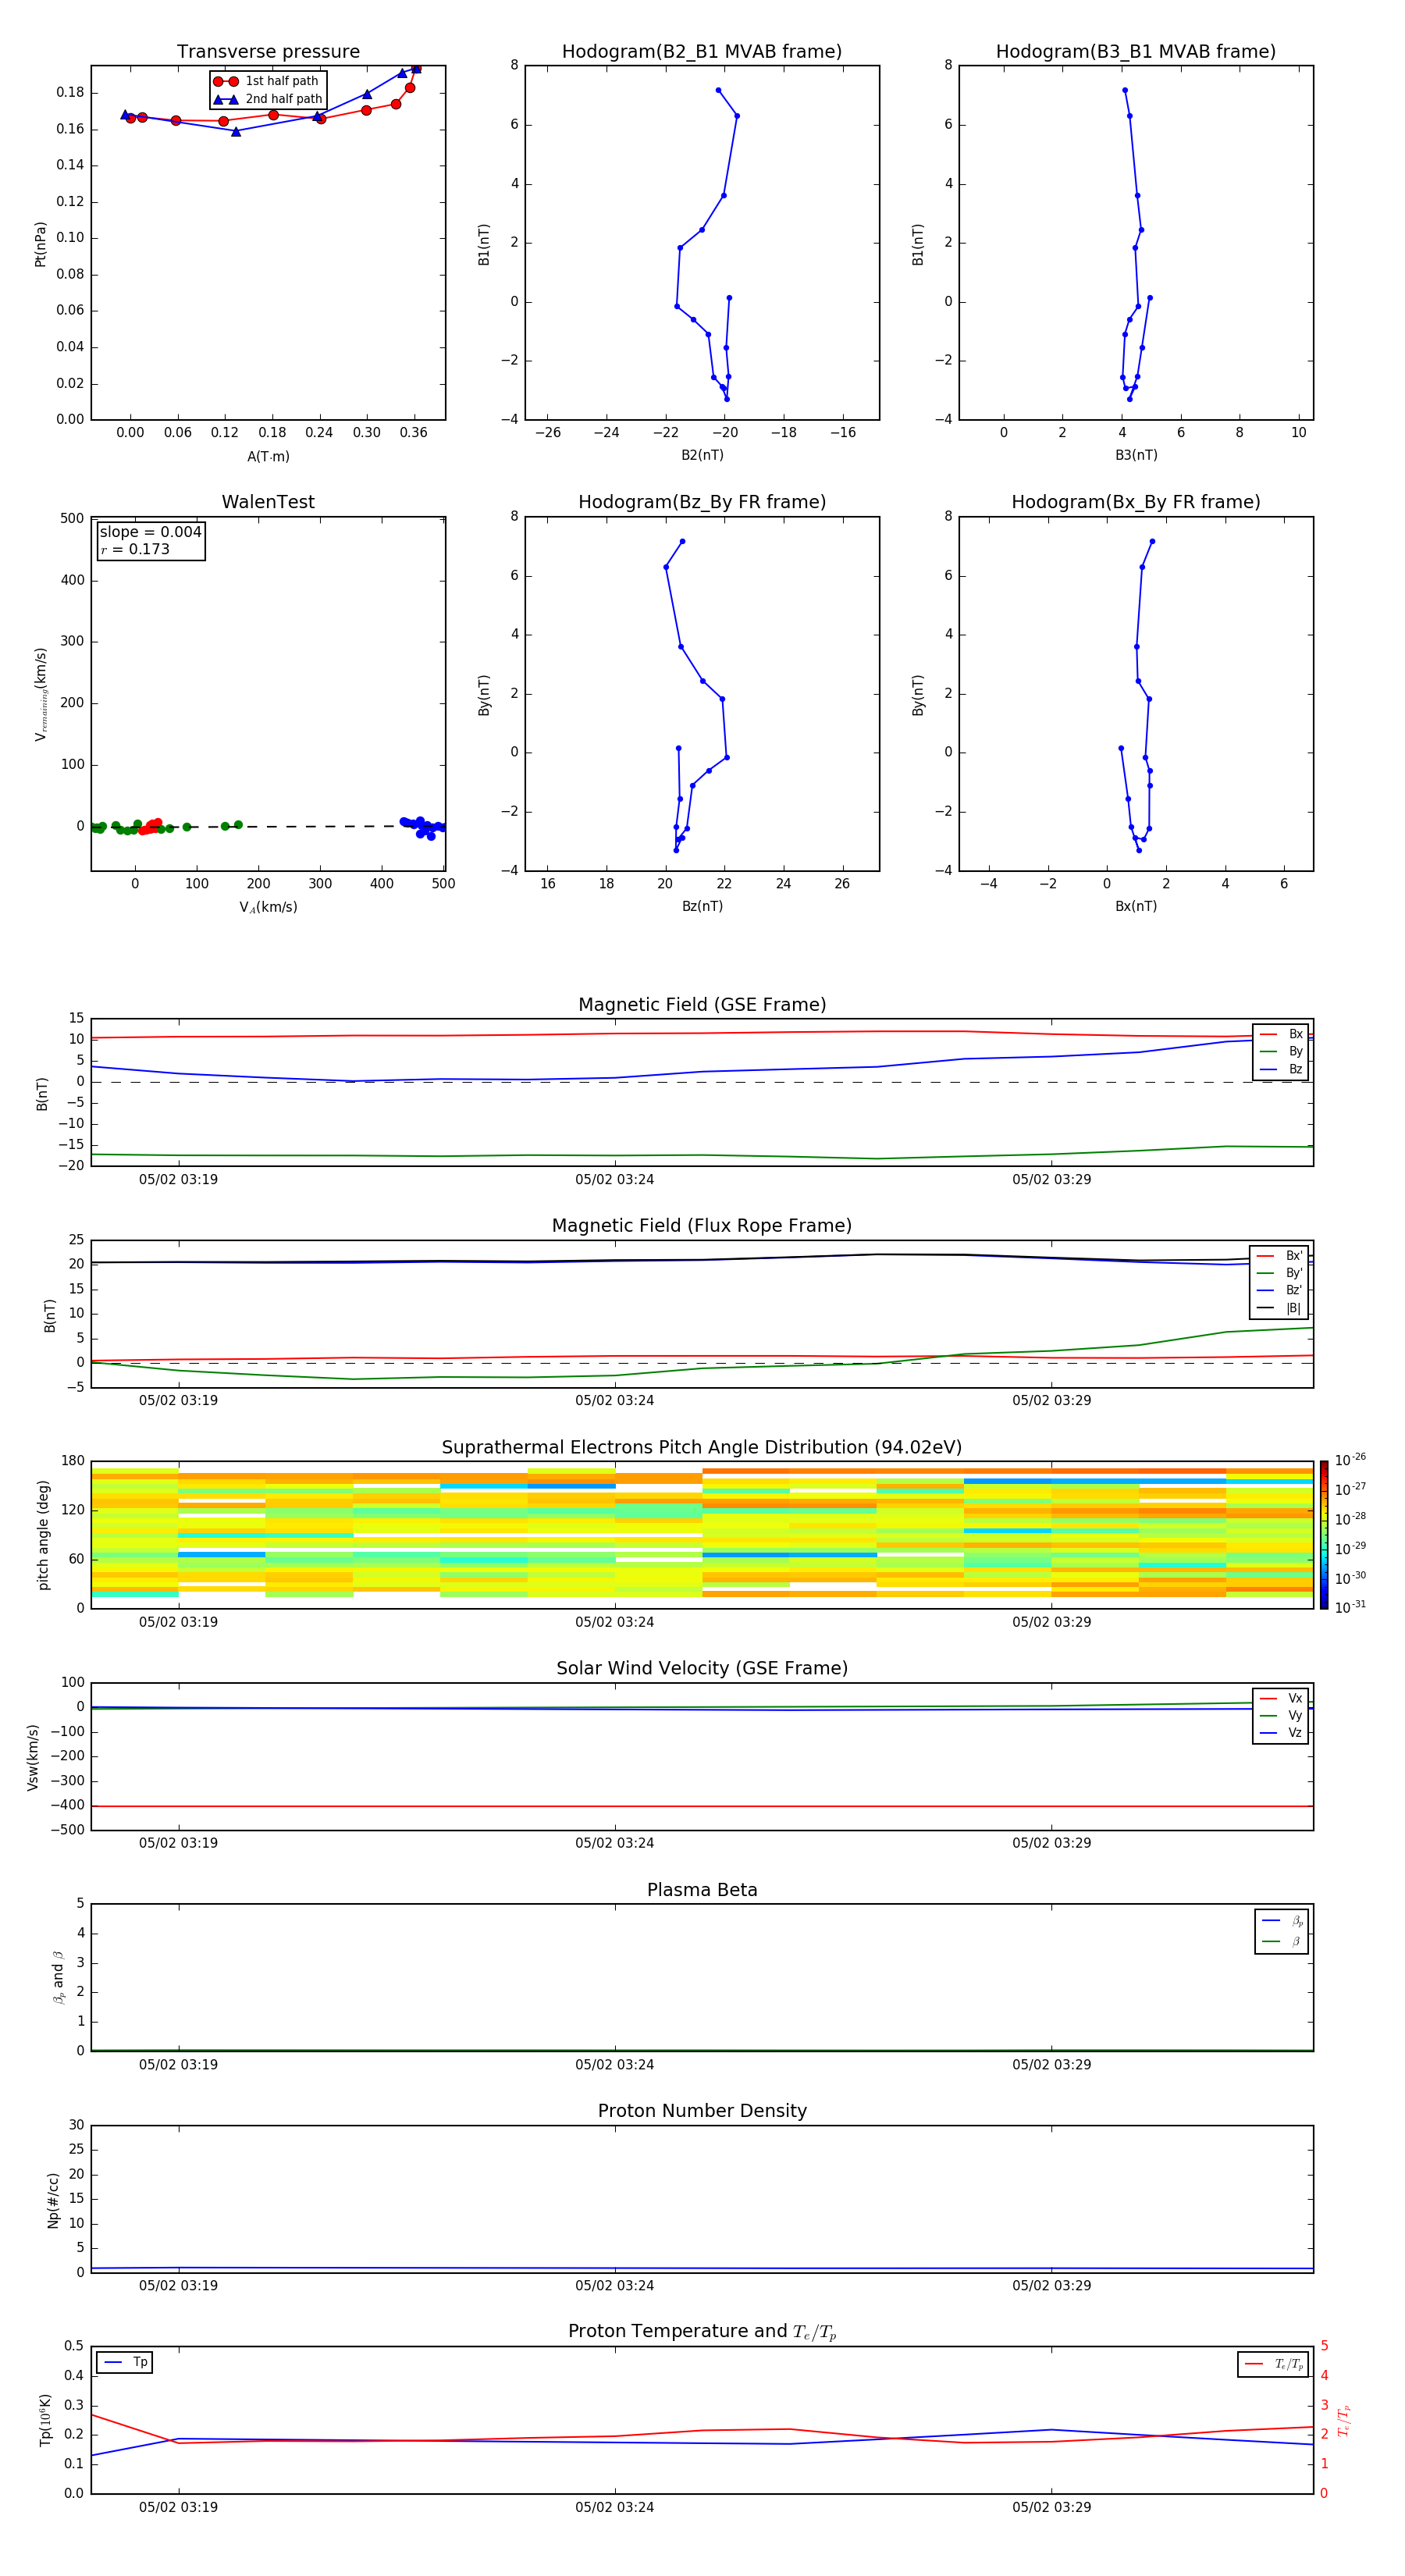Screen dimensions: 1405x2576
Task: Select the "1st half path" legend entry
Action: pyautogui.click(x=266, y=81)
